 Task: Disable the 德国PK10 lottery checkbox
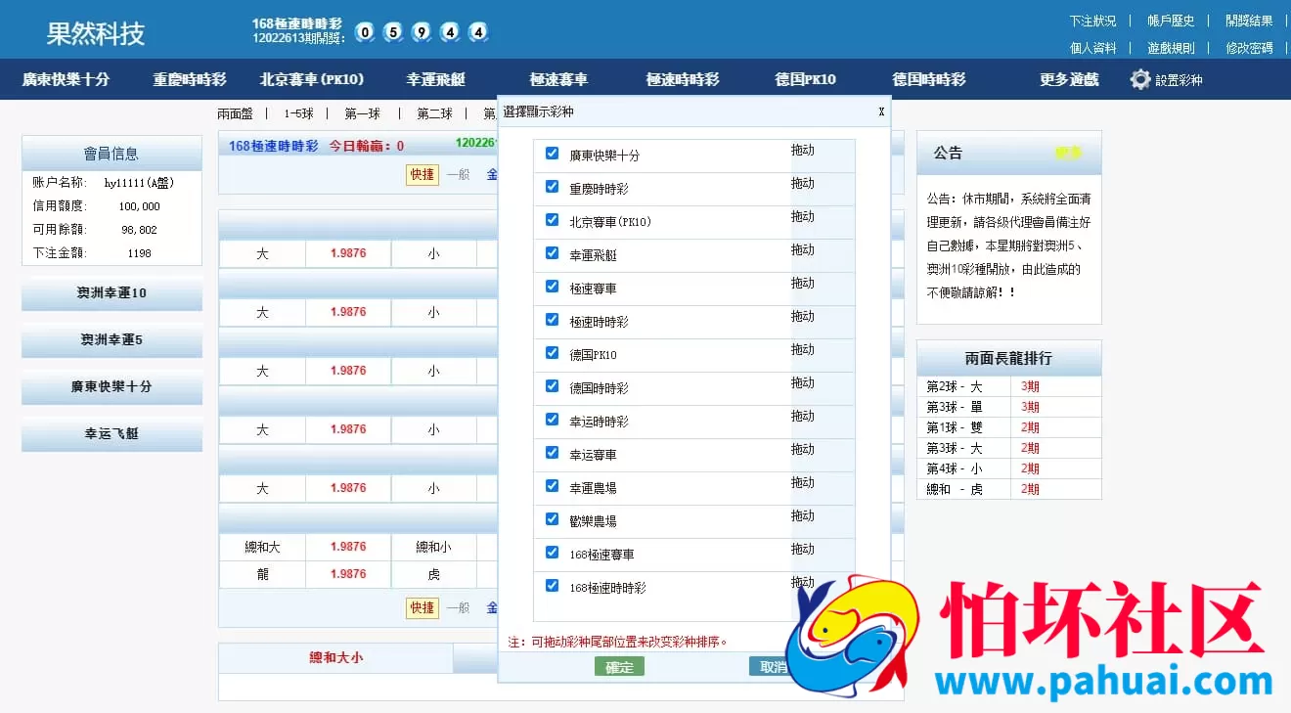[553, 353]
